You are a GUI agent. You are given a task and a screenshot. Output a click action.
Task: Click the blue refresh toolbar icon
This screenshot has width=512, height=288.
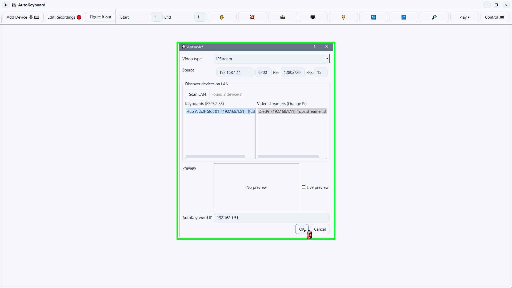pyautogui.click(x=404, y=17)
